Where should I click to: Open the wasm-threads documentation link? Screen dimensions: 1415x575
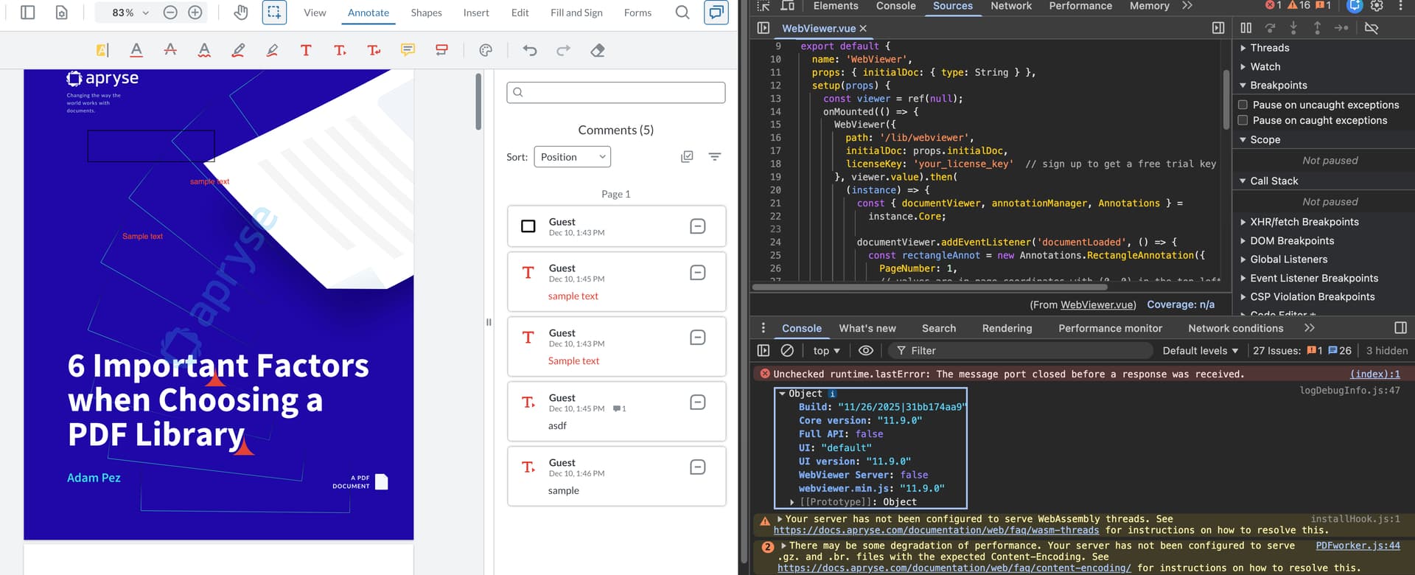(936, 531)
